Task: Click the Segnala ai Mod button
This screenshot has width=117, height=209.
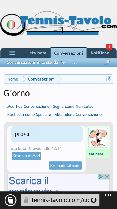Action: tap(26, 156)
